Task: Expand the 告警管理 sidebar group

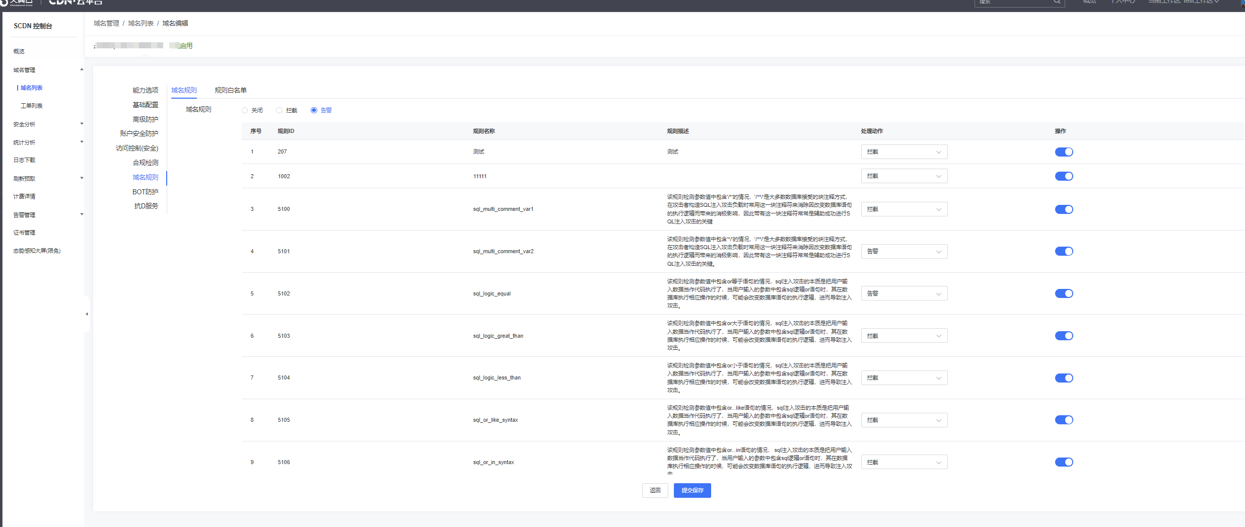Action: (82, 214)
